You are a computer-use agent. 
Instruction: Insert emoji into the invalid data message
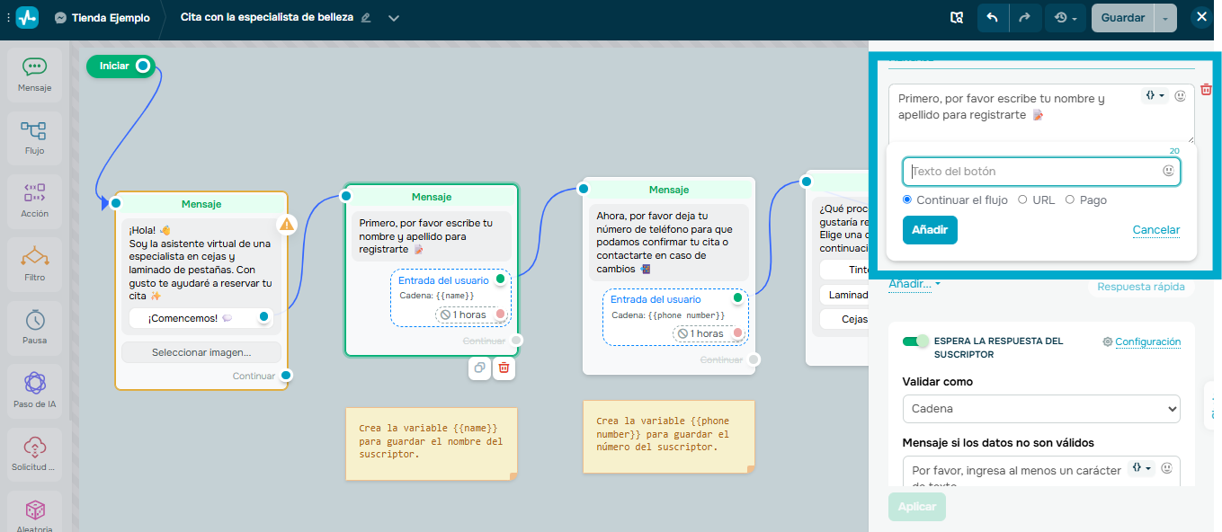(x=1166, y=468)
